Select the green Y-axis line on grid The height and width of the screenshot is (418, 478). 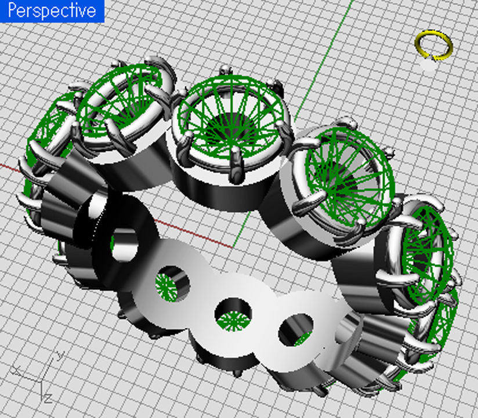[325, 64]
